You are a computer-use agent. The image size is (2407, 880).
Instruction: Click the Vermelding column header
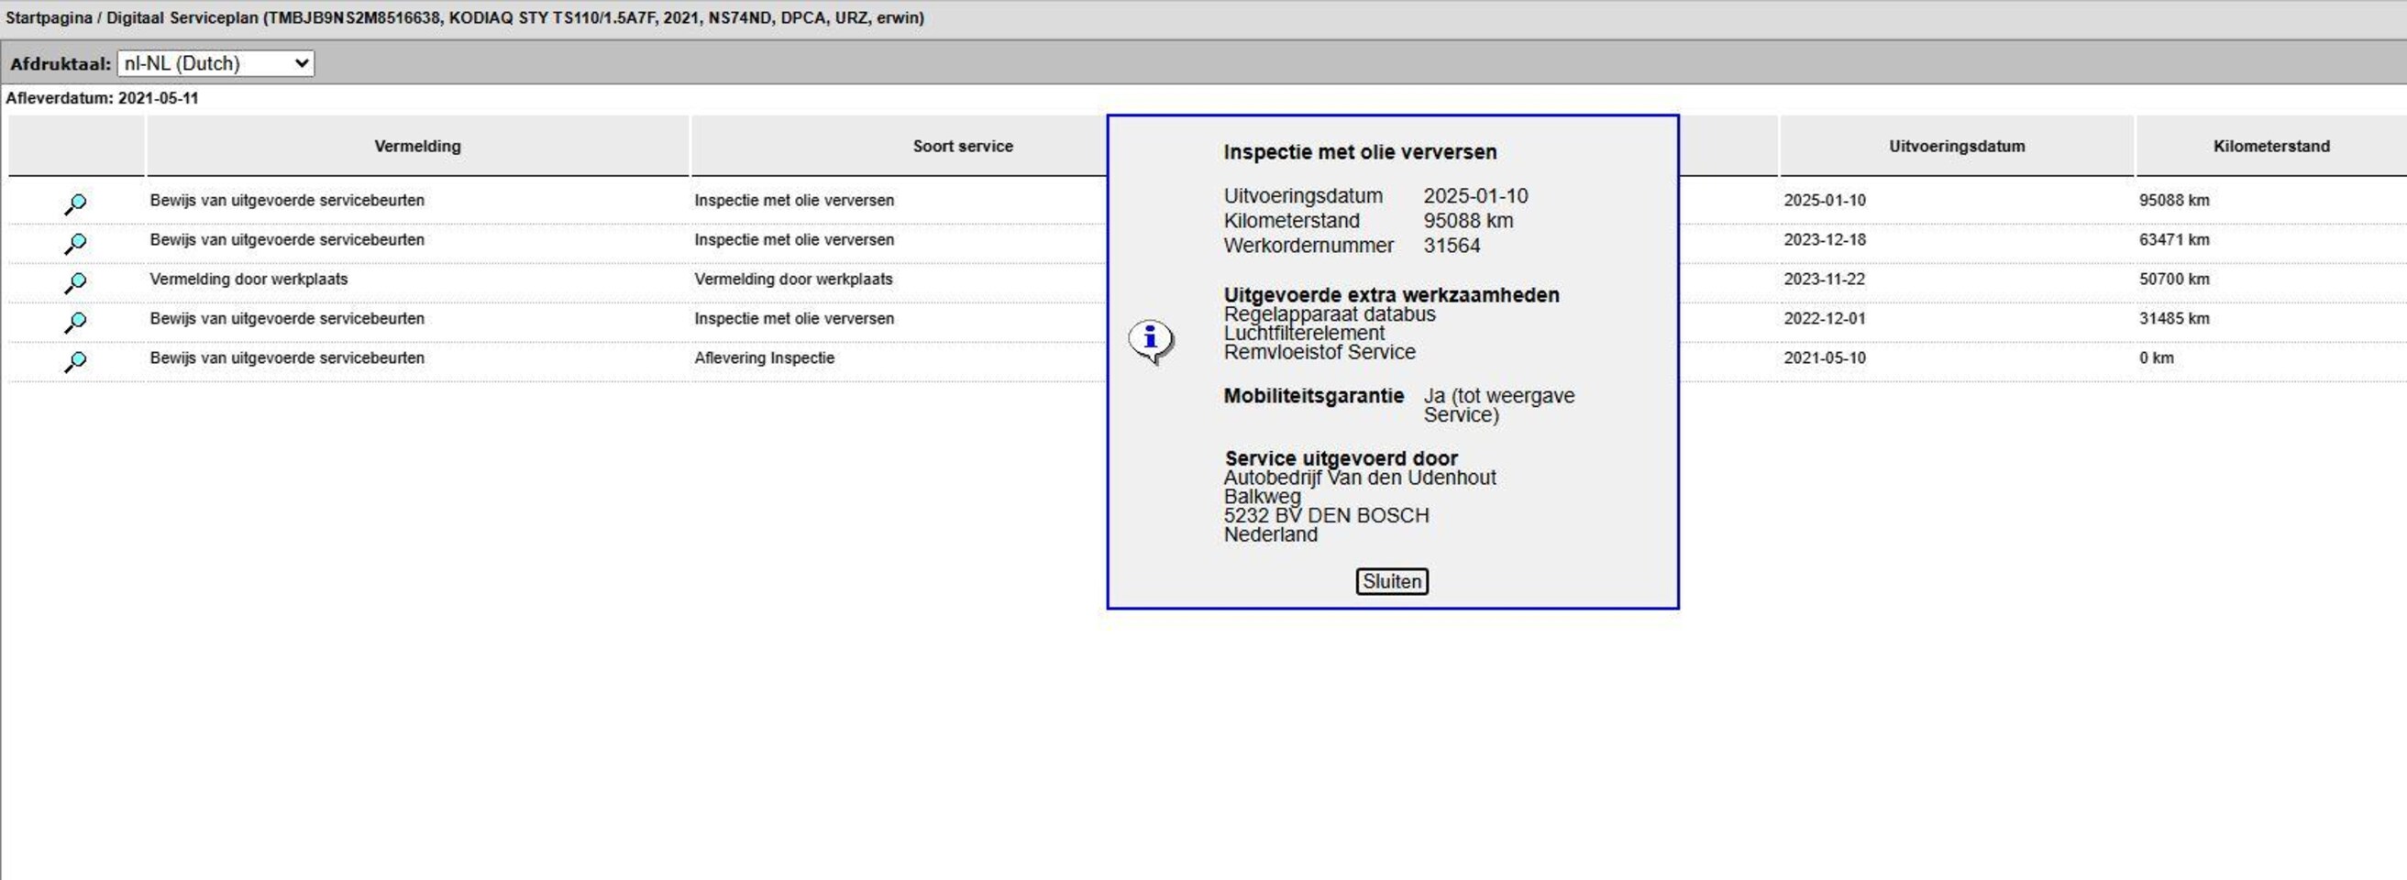(x=416, y=146)
